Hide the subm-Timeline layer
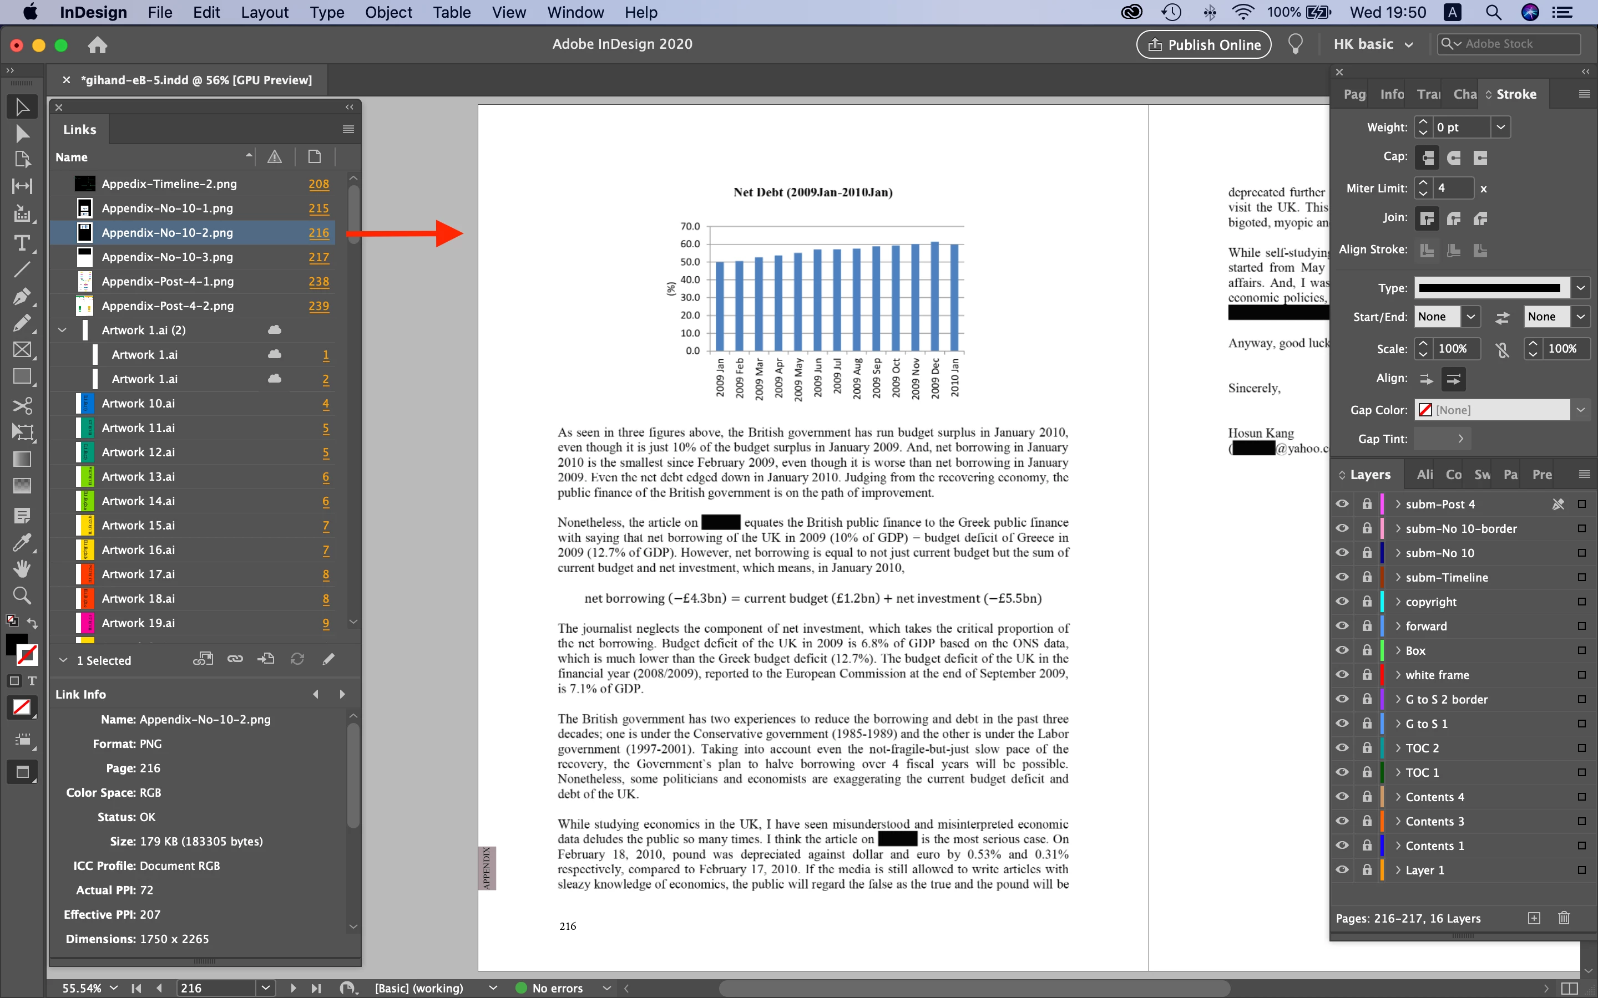The image size is (1598, 998). (1342, 577)
